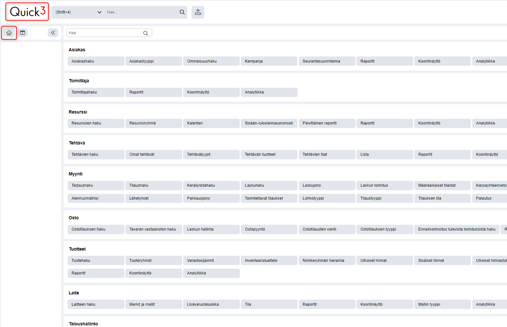Open Varastosijainnit

211,261
